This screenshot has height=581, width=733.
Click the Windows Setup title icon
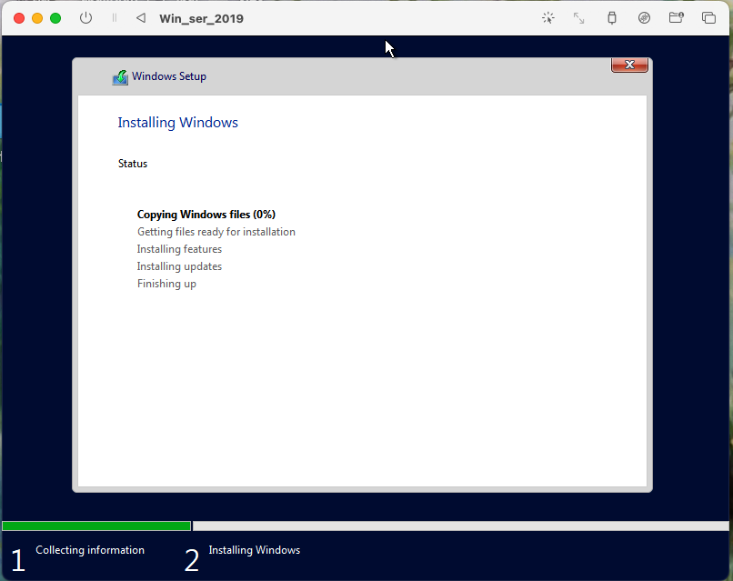(120, 77)
